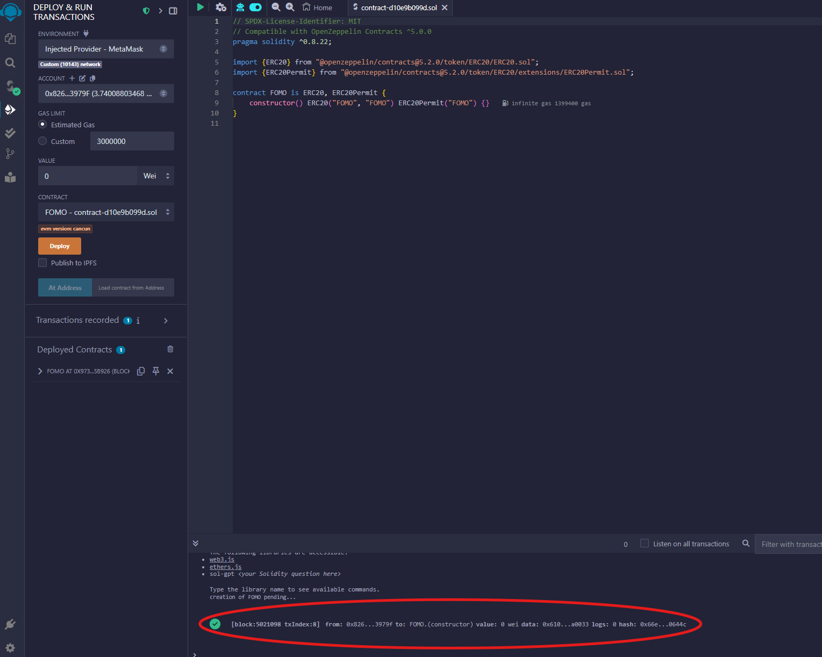Image resolution: width=822 pixels, height=657 pixels.
Task: Click the orange Deploy button
Action: (60, 246)
